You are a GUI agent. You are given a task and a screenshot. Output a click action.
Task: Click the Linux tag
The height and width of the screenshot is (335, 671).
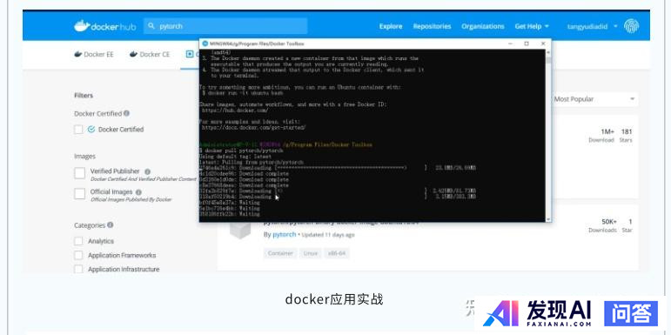click(310, 253)
